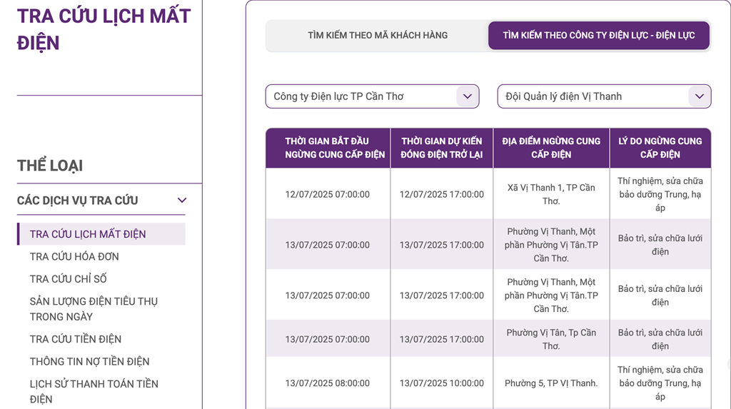731x409 pixels.
Task: Open Tra cứu chỉ số page
Action: click(x=69, y=278)
